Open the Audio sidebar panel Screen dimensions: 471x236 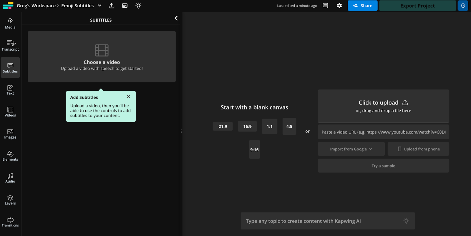pos(10,178)
